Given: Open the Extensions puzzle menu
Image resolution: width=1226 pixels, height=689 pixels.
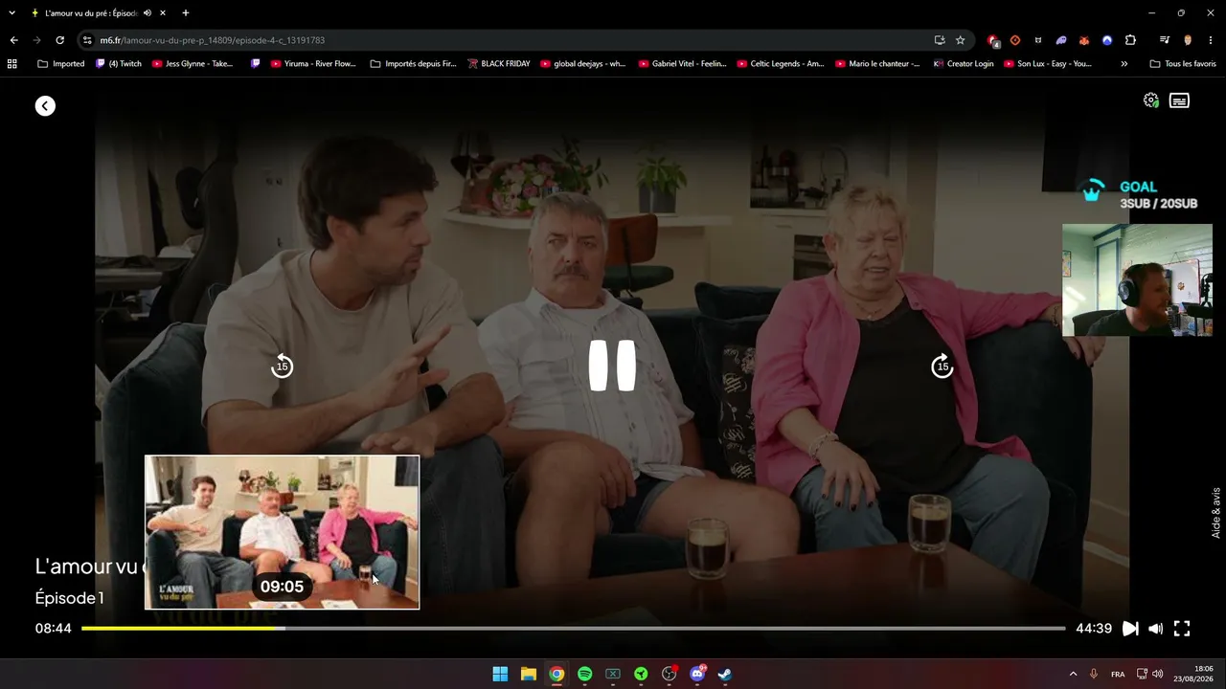Looking at the screenshot, I should 1130,40.
